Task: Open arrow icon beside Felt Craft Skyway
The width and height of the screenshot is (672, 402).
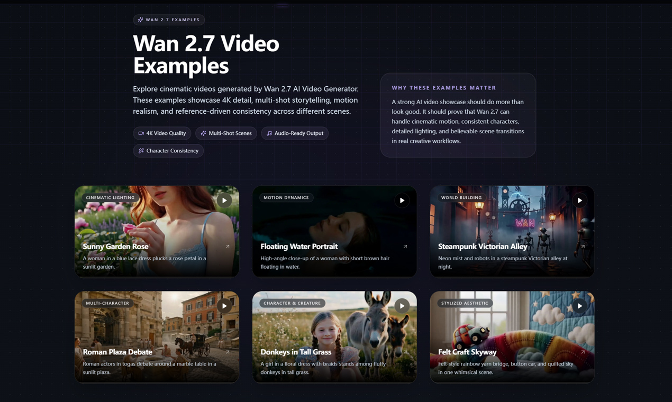Action: pyautogui.click(x=583, y=352)
